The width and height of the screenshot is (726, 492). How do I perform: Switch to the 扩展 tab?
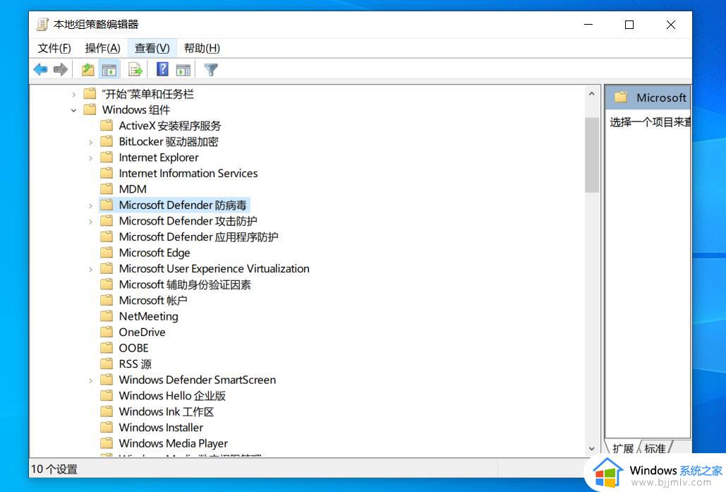pos(623,448)
